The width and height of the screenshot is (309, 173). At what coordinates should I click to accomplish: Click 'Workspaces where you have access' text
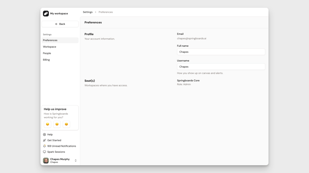[x=106, y=85]
